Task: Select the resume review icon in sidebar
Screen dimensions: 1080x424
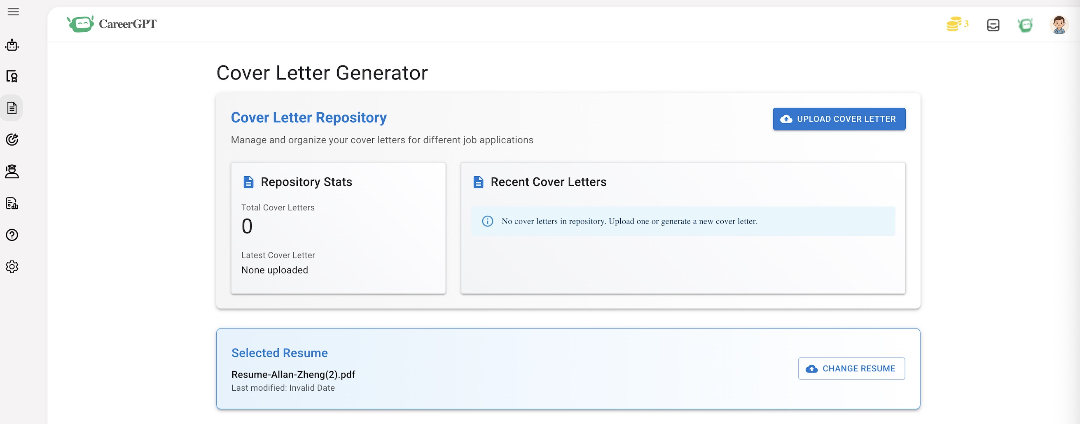Action: 12,77
